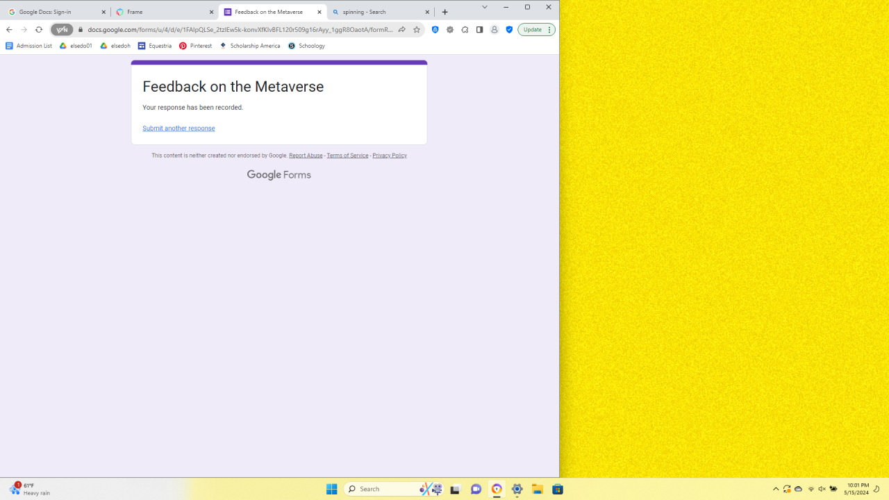Viewport: 889px width, 500px height.
Task: Open Task View from the taskbar
Action: [x=455, y=489]
